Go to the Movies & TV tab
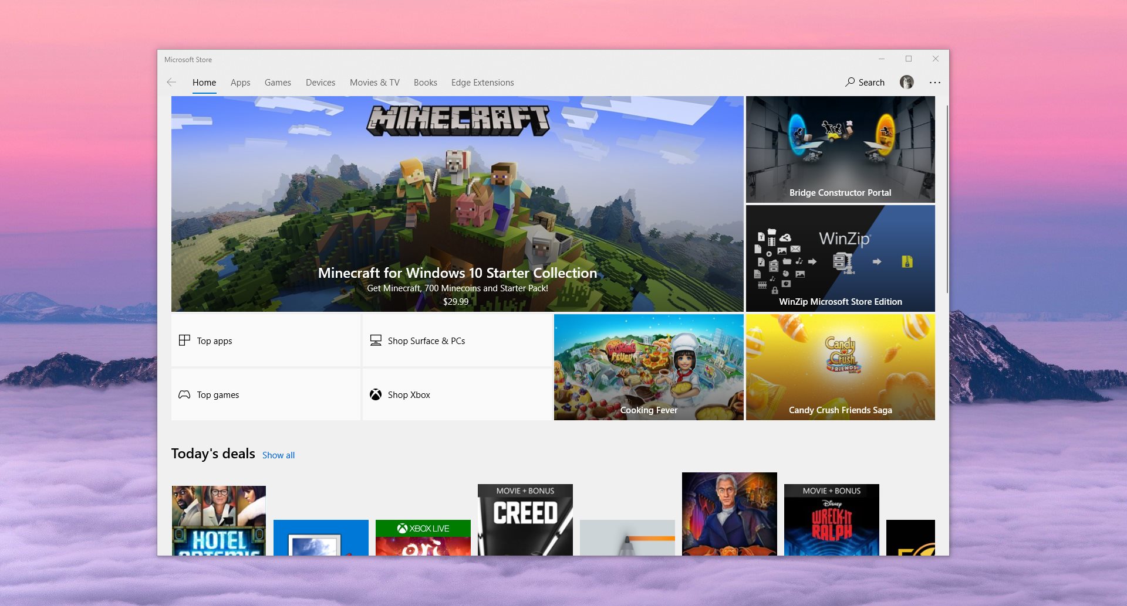This screenshot has width=1127, height=606. pyautogui.click(x=374, y=83)
